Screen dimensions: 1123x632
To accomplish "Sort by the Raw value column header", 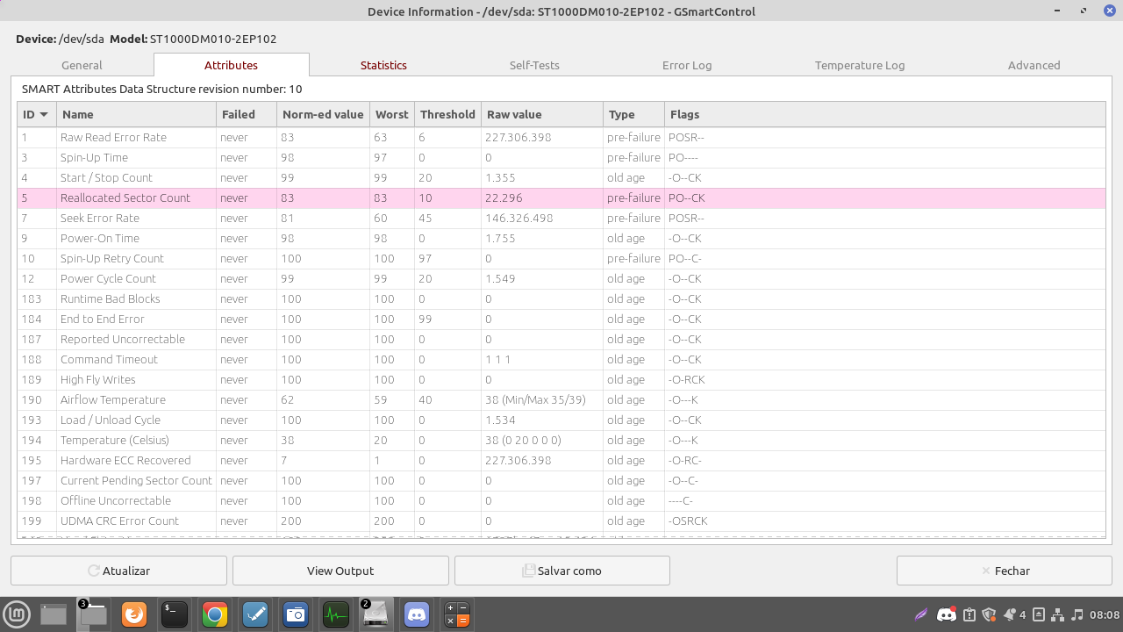I will [542, 114].
